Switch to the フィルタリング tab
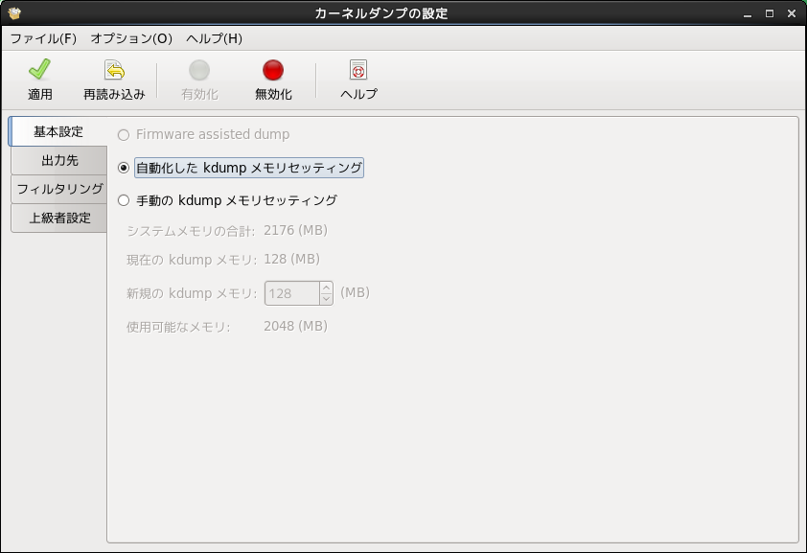 click(59, 189)
